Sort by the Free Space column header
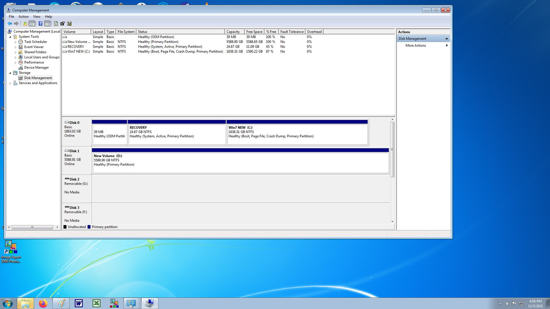 click(x=254, y=32)
